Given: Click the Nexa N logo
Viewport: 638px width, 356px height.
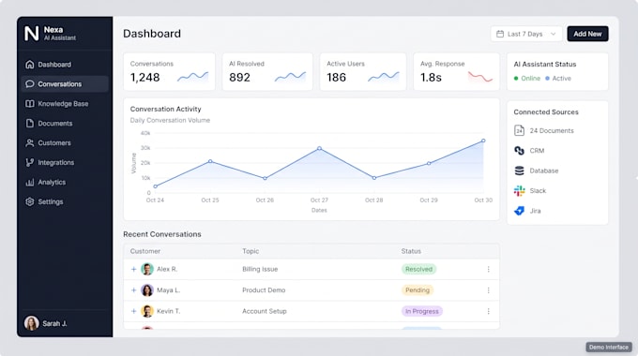Looking at the screenshot, I should click(31, 34).
